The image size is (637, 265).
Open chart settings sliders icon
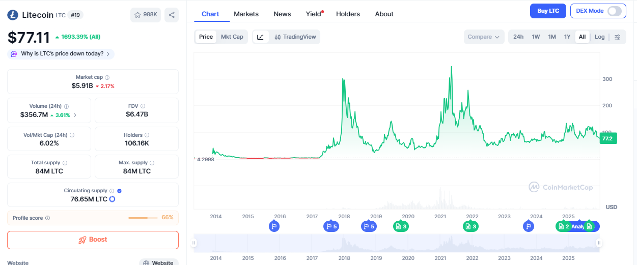click(618, 37)
